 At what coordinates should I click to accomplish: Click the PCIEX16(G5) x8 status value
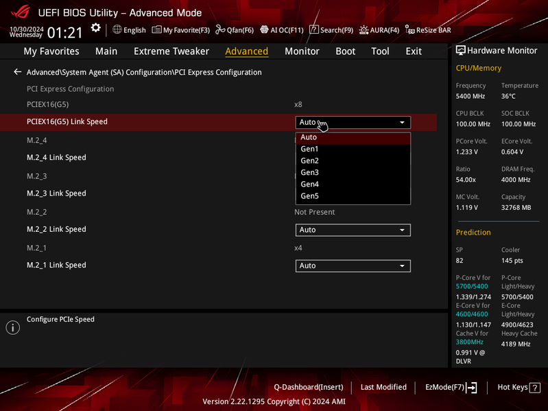[x=298, y=104]
